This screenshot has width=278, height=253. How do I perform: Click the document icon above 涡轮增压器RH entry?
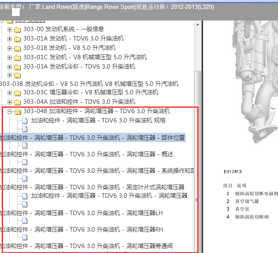tap(25, 221)
